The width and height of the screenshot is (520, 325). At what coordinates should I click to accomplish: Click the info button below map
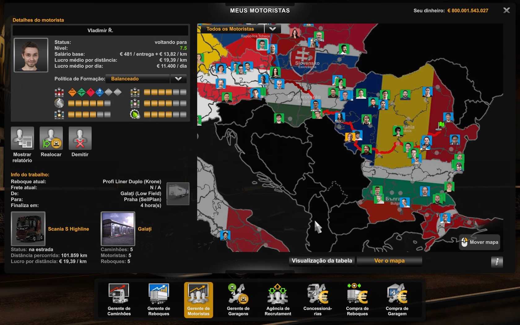click(497, 262)
